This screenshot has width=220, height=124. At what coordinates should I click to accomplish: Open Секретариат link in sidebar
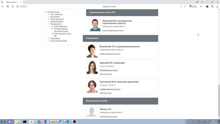pyautogui.click(x=55, y=38)
